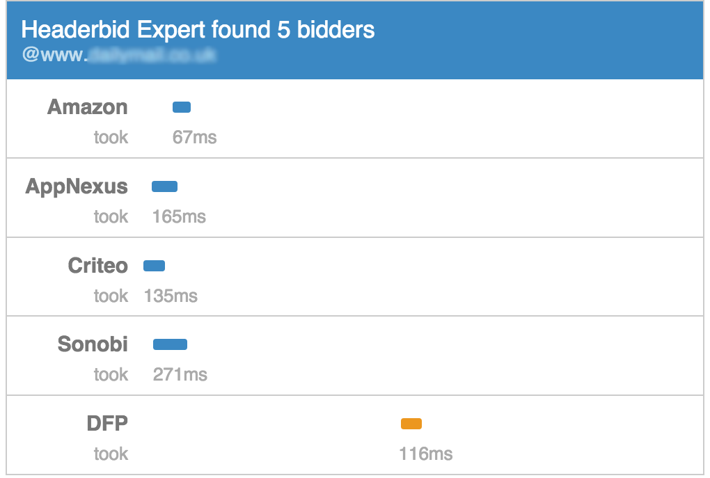Select the AppNexus bidder row
This screenshot has height=478, width=710.
click(x=355, y=198)
